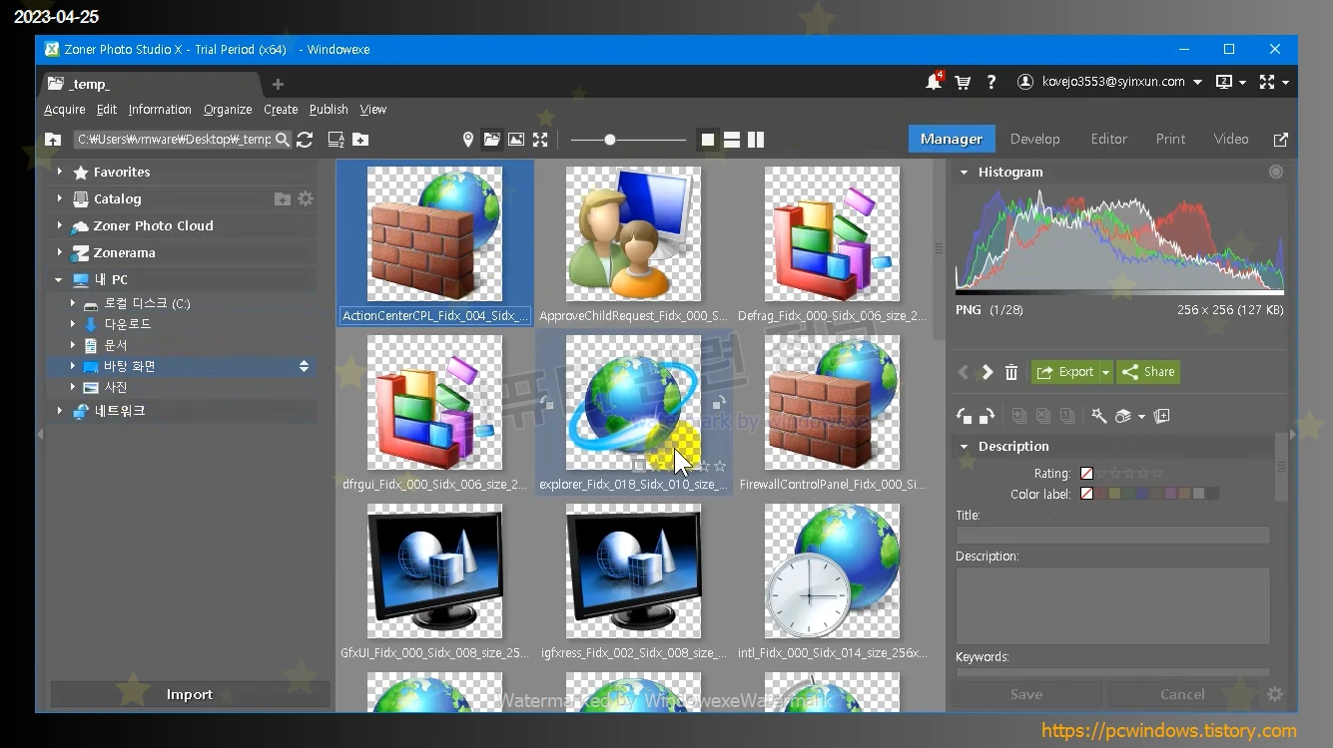Open the Publish menu
Viewport: 1333px width, 748px height.
pyautogui.click(x=329, y=110)
